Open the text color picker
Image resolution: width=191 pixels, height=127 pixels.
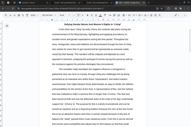pos(100,15)
